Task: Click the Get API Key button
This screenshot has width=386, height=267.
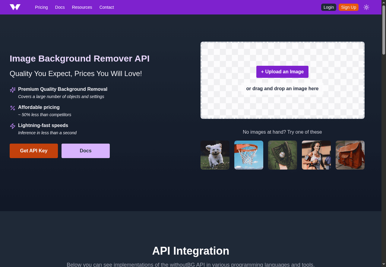Action: pyautogui.click(x=33, y=151)
